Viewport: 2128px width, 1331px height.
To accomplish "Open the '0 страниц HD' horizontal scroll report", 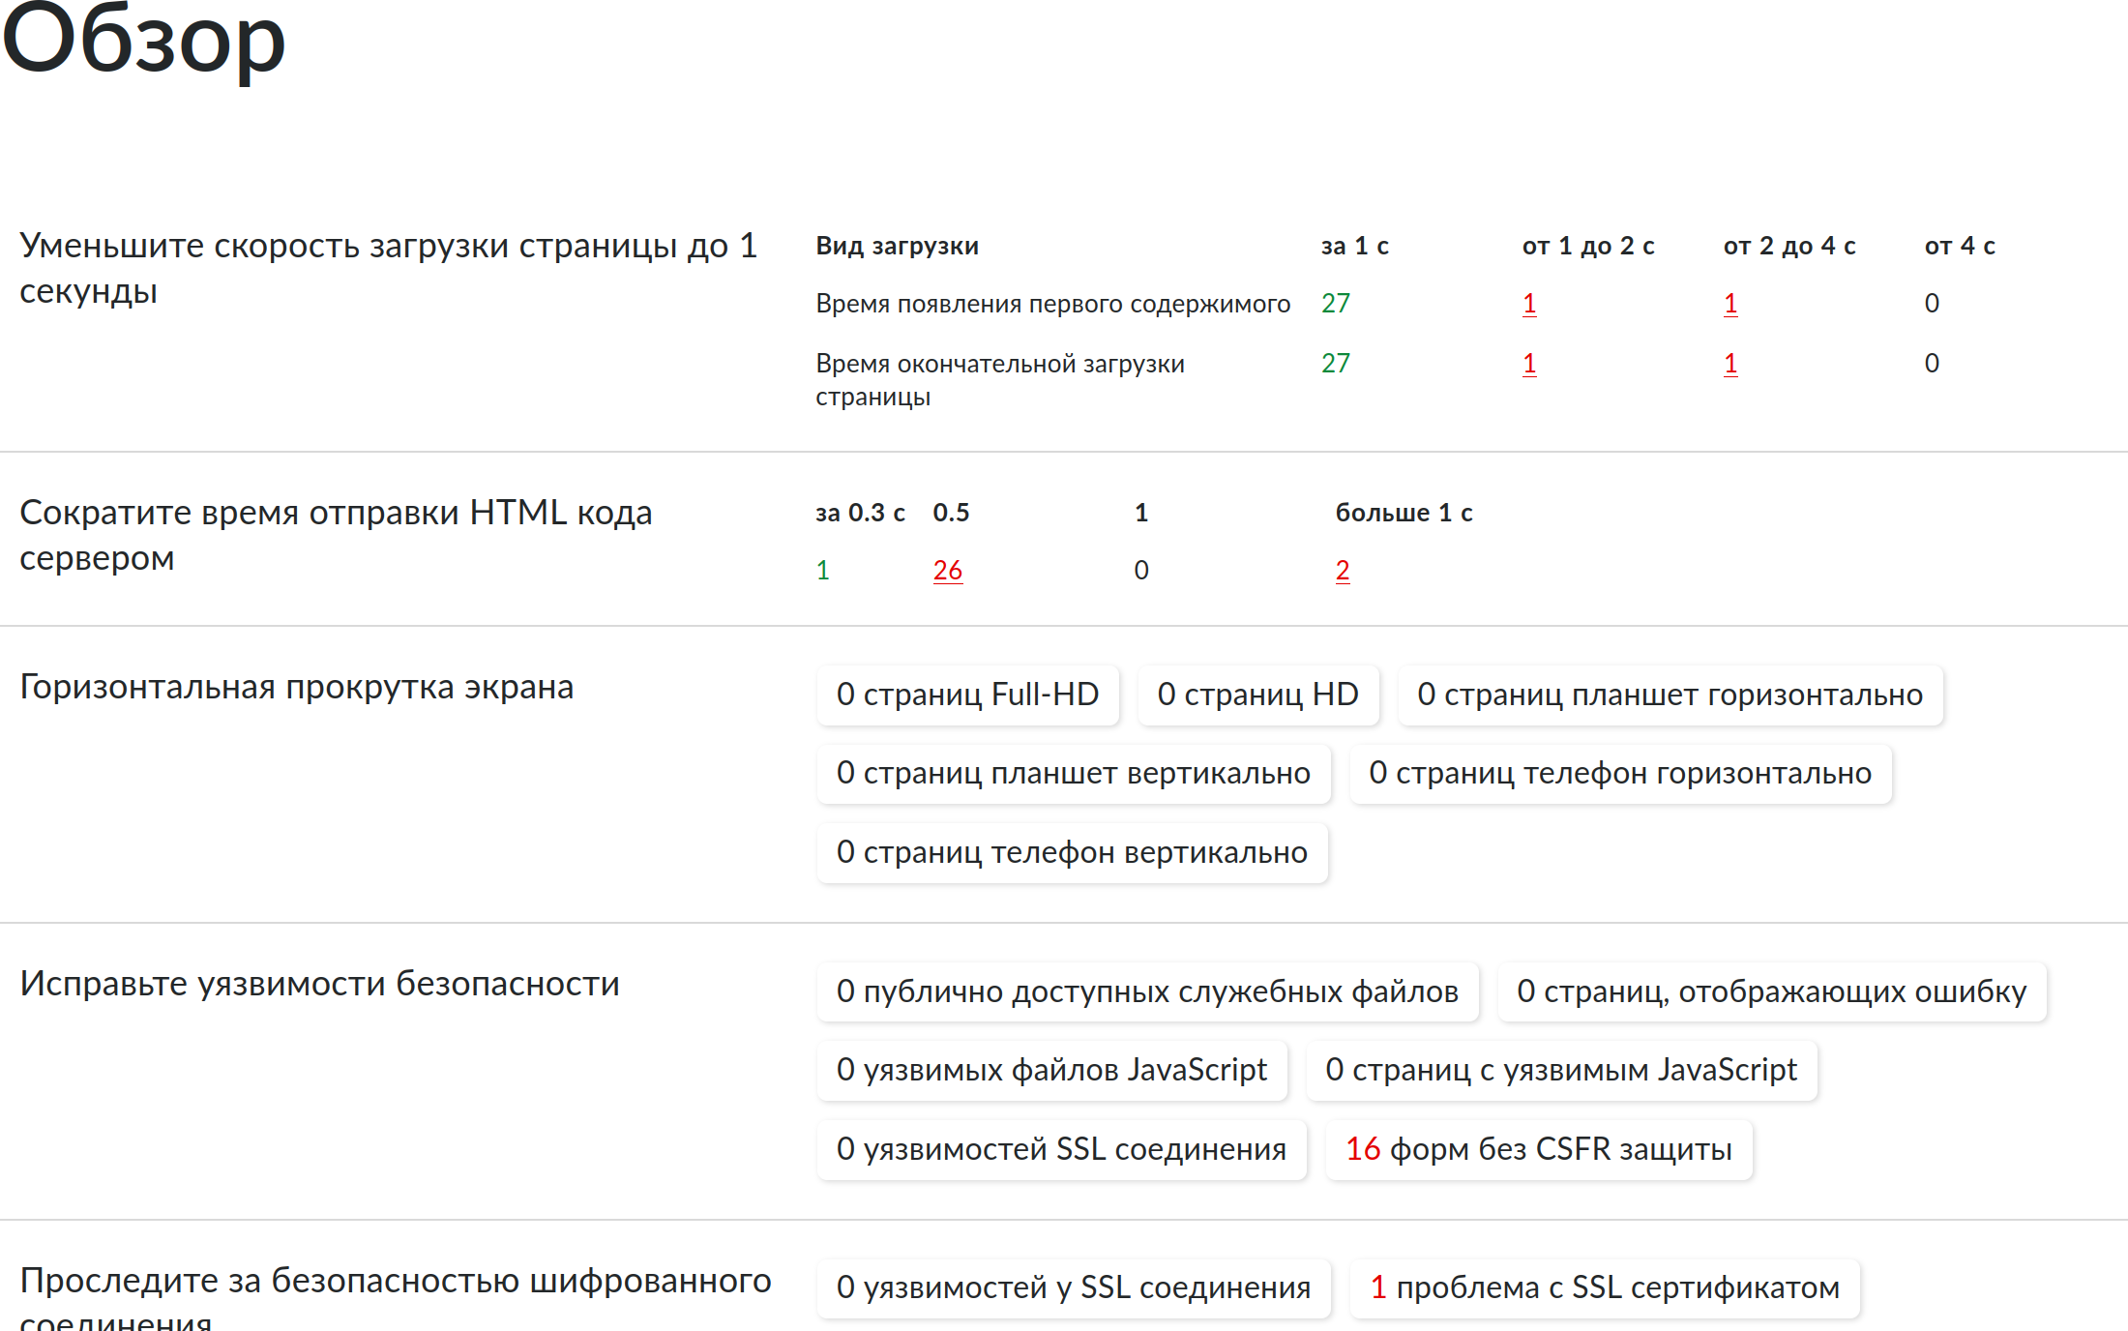I will (x=1258, y=695).
